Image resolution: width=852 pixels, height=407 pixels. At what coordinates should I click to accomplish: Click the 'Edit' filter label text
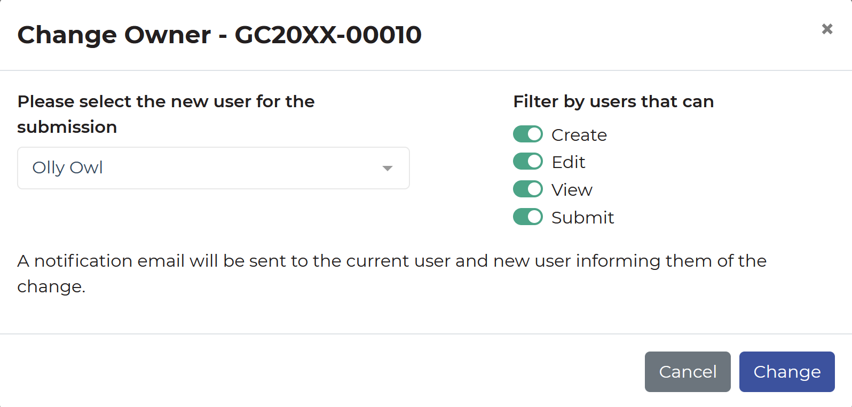568,162
